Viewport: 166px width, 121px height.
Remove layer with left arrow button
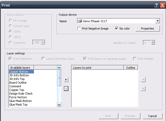click(66, 89)
